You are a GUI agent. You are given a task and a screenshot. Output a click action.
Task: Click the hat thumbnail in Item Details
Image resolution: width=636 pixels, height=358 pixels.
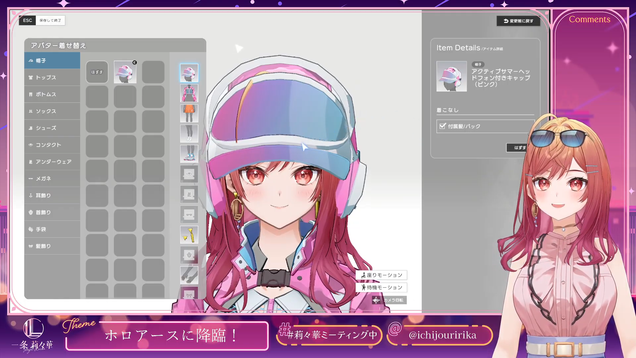[x=451, y=76]
